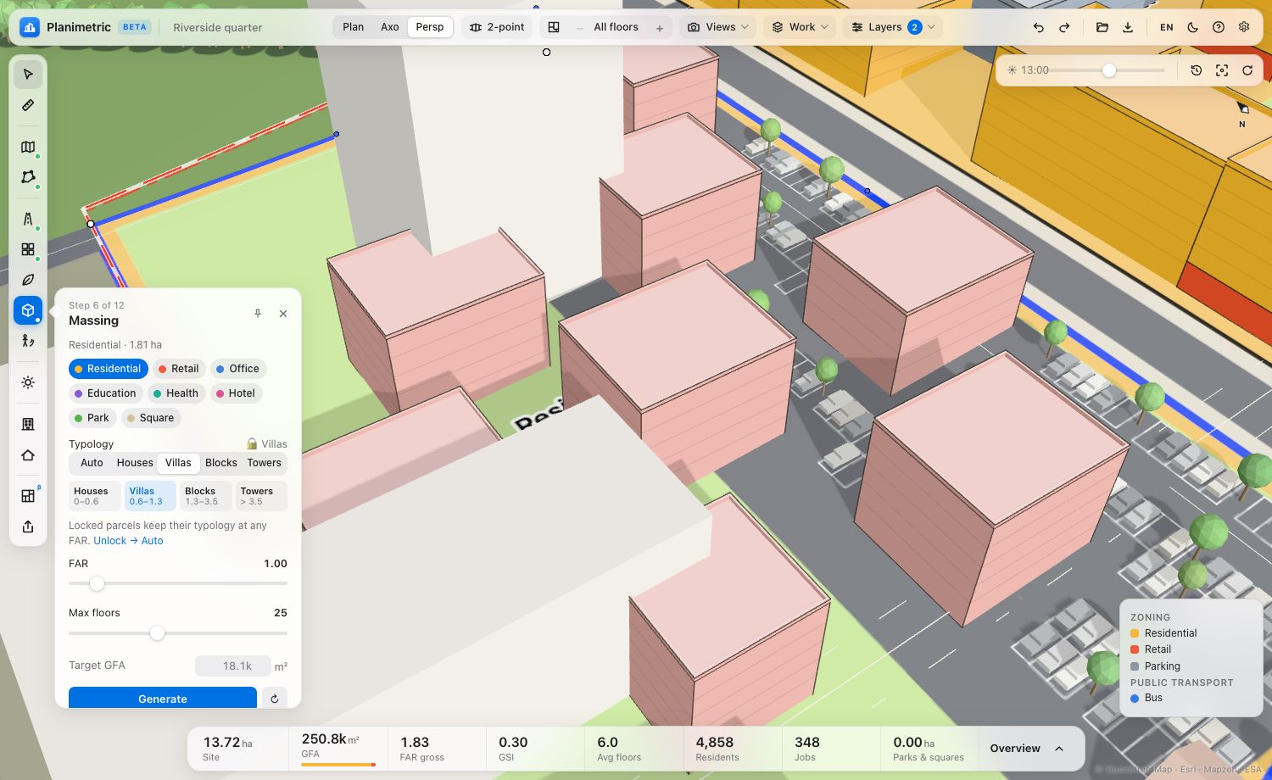Screen dimensions: 1272x780
Task: Open the Work dropdown
Action: click(800, 27)
